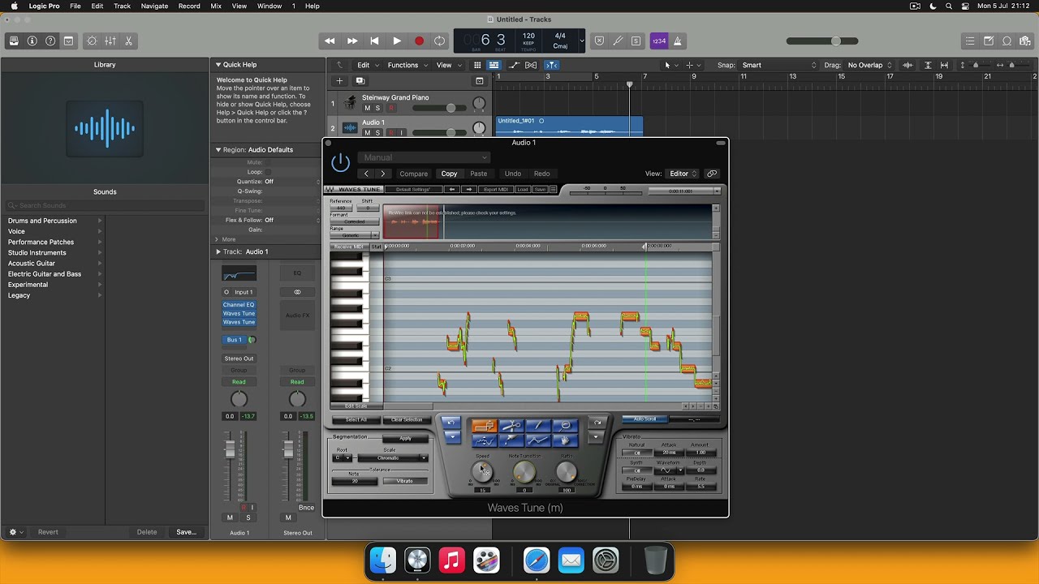Mute the Steinway Grand Piano track
This screenshot has height=584, width=1039.
point(367,108)
